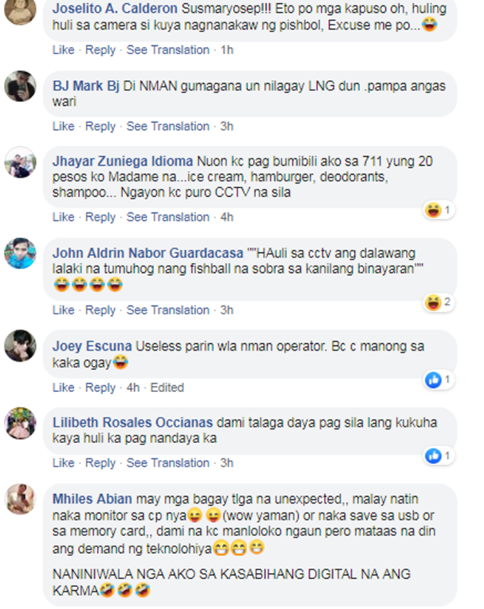Open the Mhiles Abian profile name link

pyautogui.click(x=92, y=499)
